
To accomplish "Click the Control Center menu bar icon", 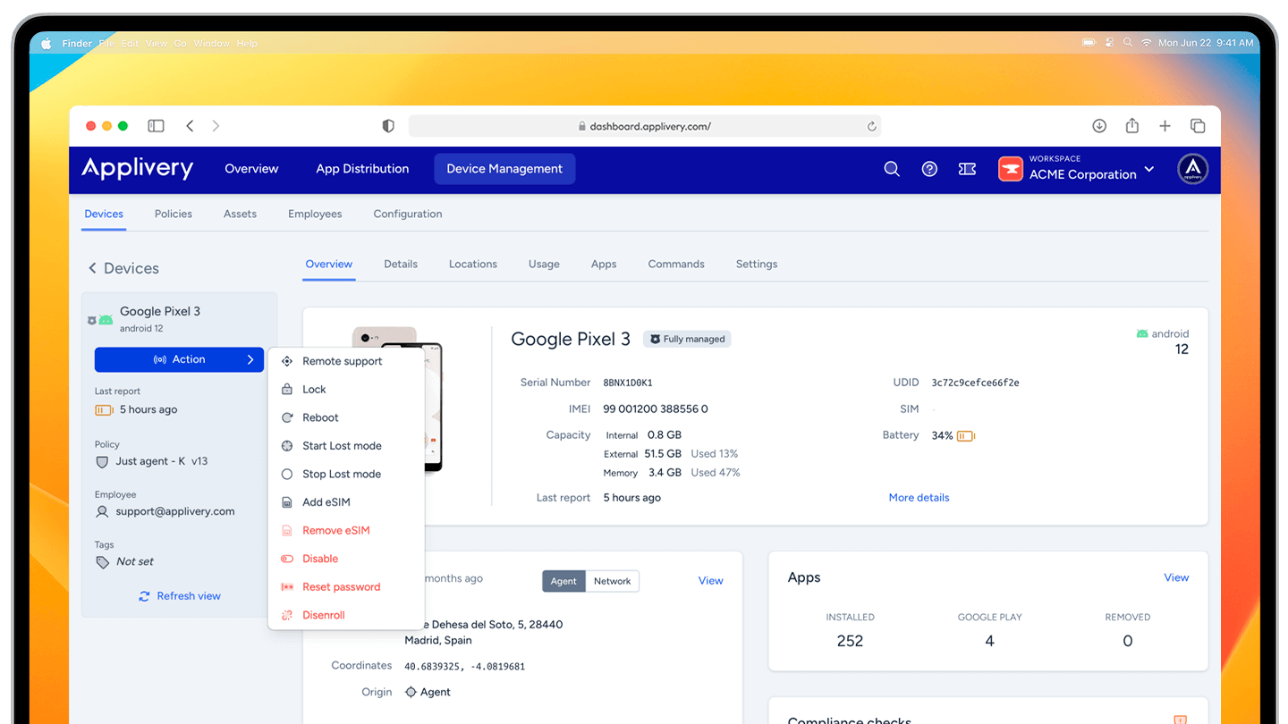I will 1110,43.
